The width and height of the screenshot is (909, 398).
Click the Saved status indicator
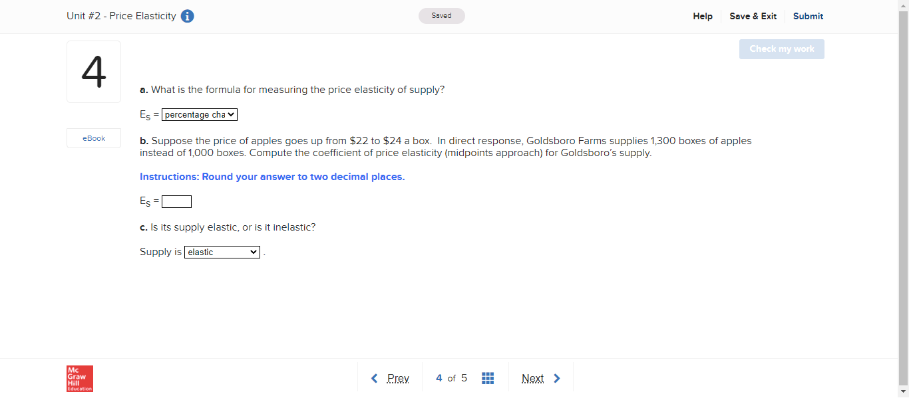pos(441,15)
